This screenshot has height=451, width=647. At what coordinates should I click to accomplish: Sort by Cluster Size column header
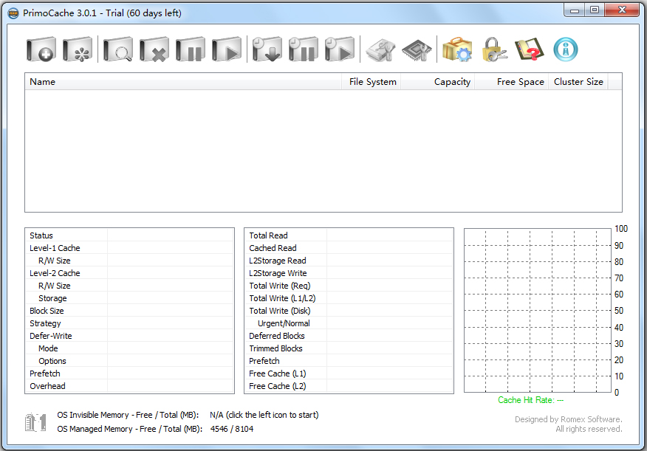(x=578, y=82)
